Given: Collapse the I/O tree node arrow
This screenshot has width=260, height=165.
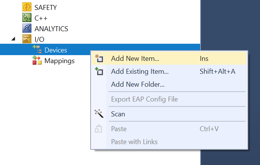Looking at the screenshot, I should 13,39.
